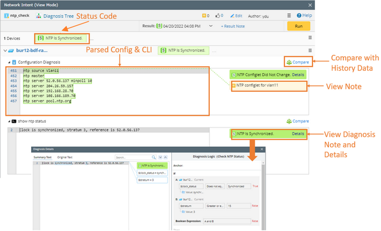Add a Result Note
The width and height of the screenshot is (381, 231).
click(x=233, y=26)
